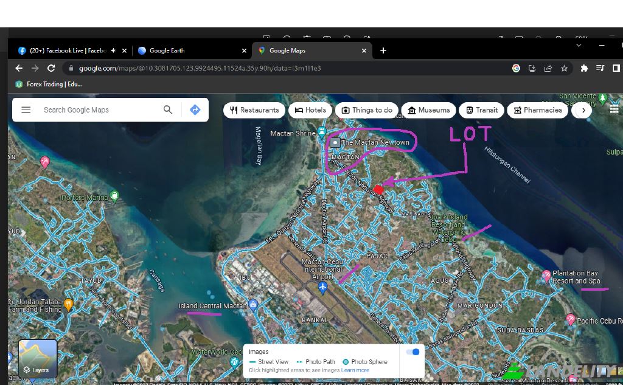Click the Mactan-Cebu International Airport marker

(323, 286)
